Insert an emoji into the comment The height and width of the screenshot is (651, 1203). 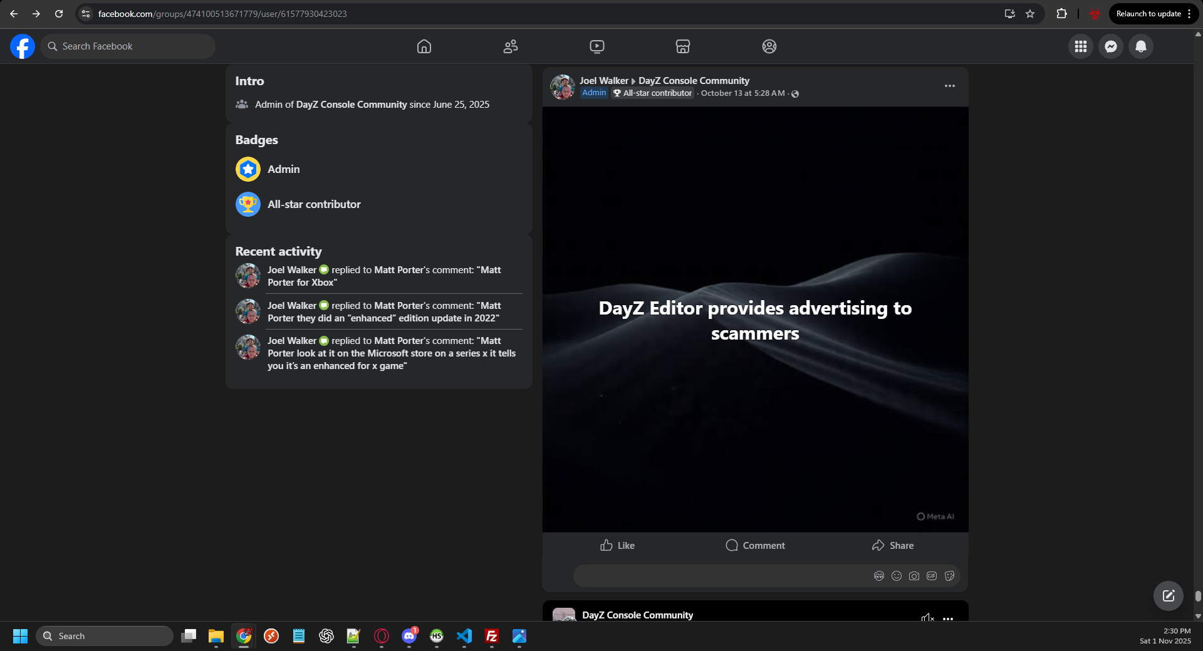point(897,576)
